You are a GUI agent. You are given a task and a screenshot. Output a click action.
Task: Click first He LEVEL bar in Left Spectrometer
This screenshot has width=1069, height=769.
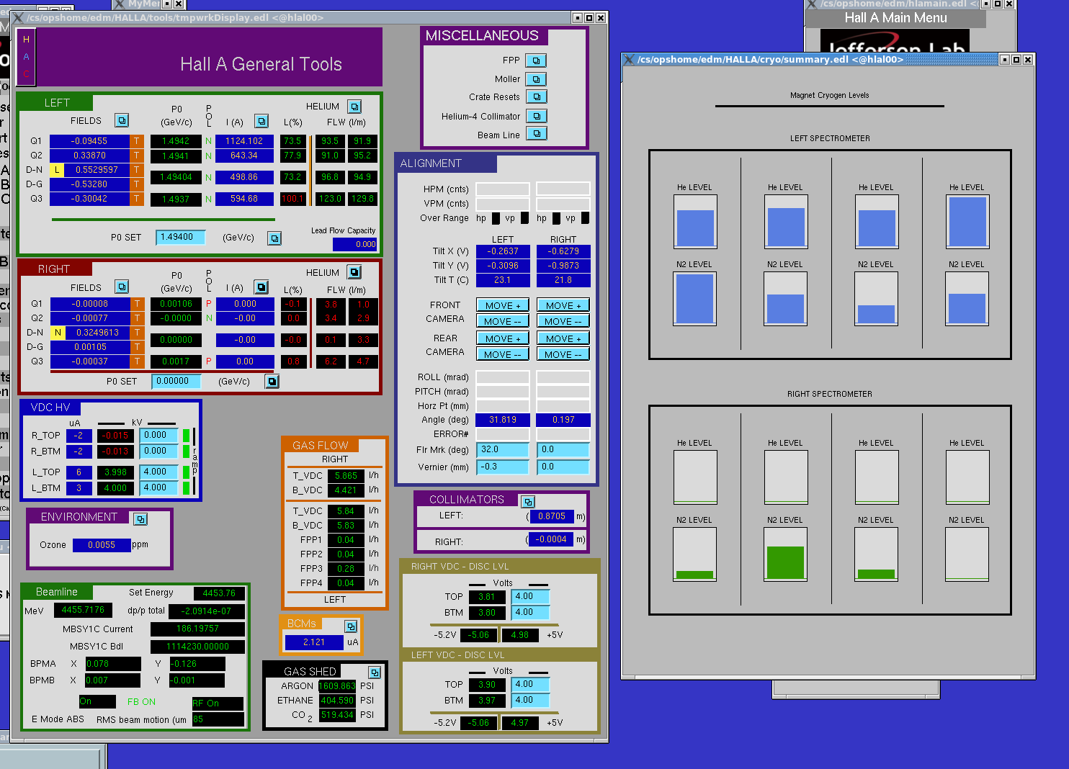pyautogui.click(x=695, y=221)
